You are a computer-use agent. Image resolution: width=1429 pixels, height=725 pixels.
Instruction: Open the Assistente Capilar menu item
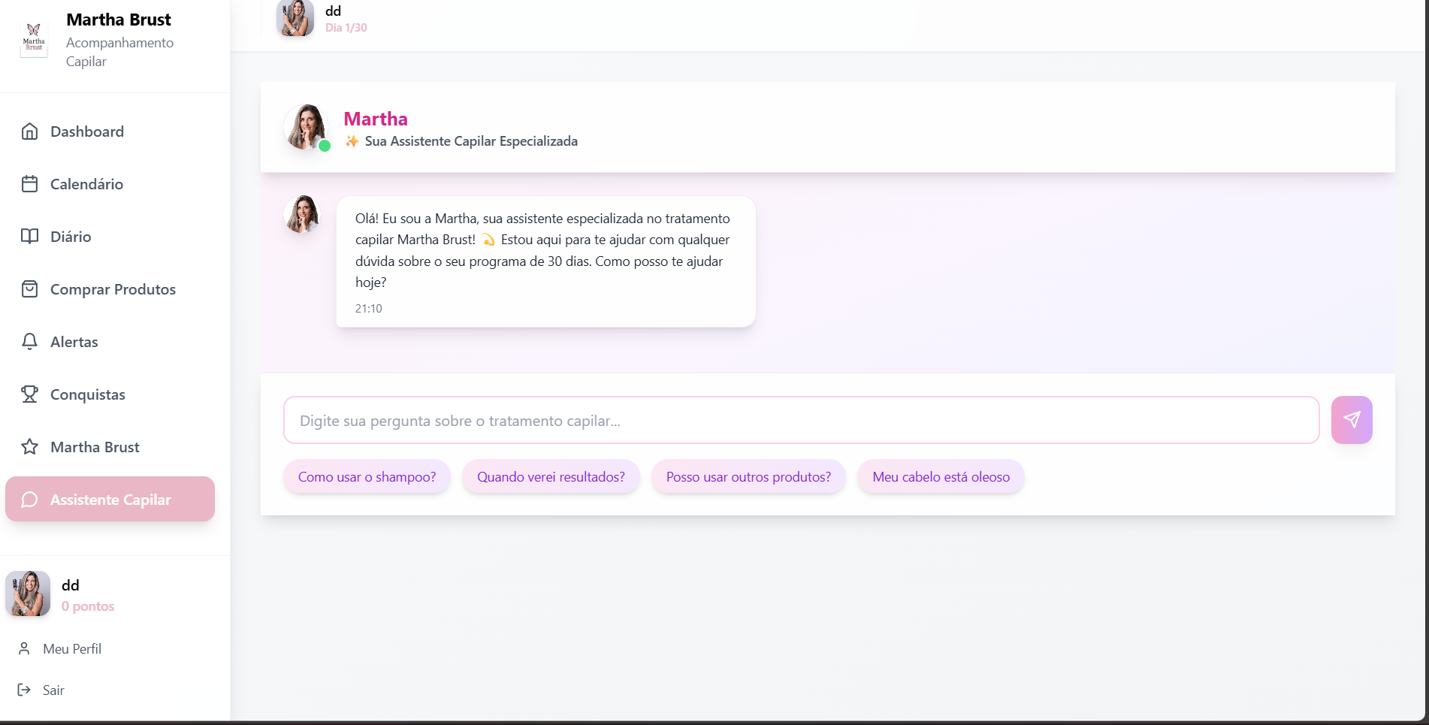pyautogui.click(x=110, y=500)
